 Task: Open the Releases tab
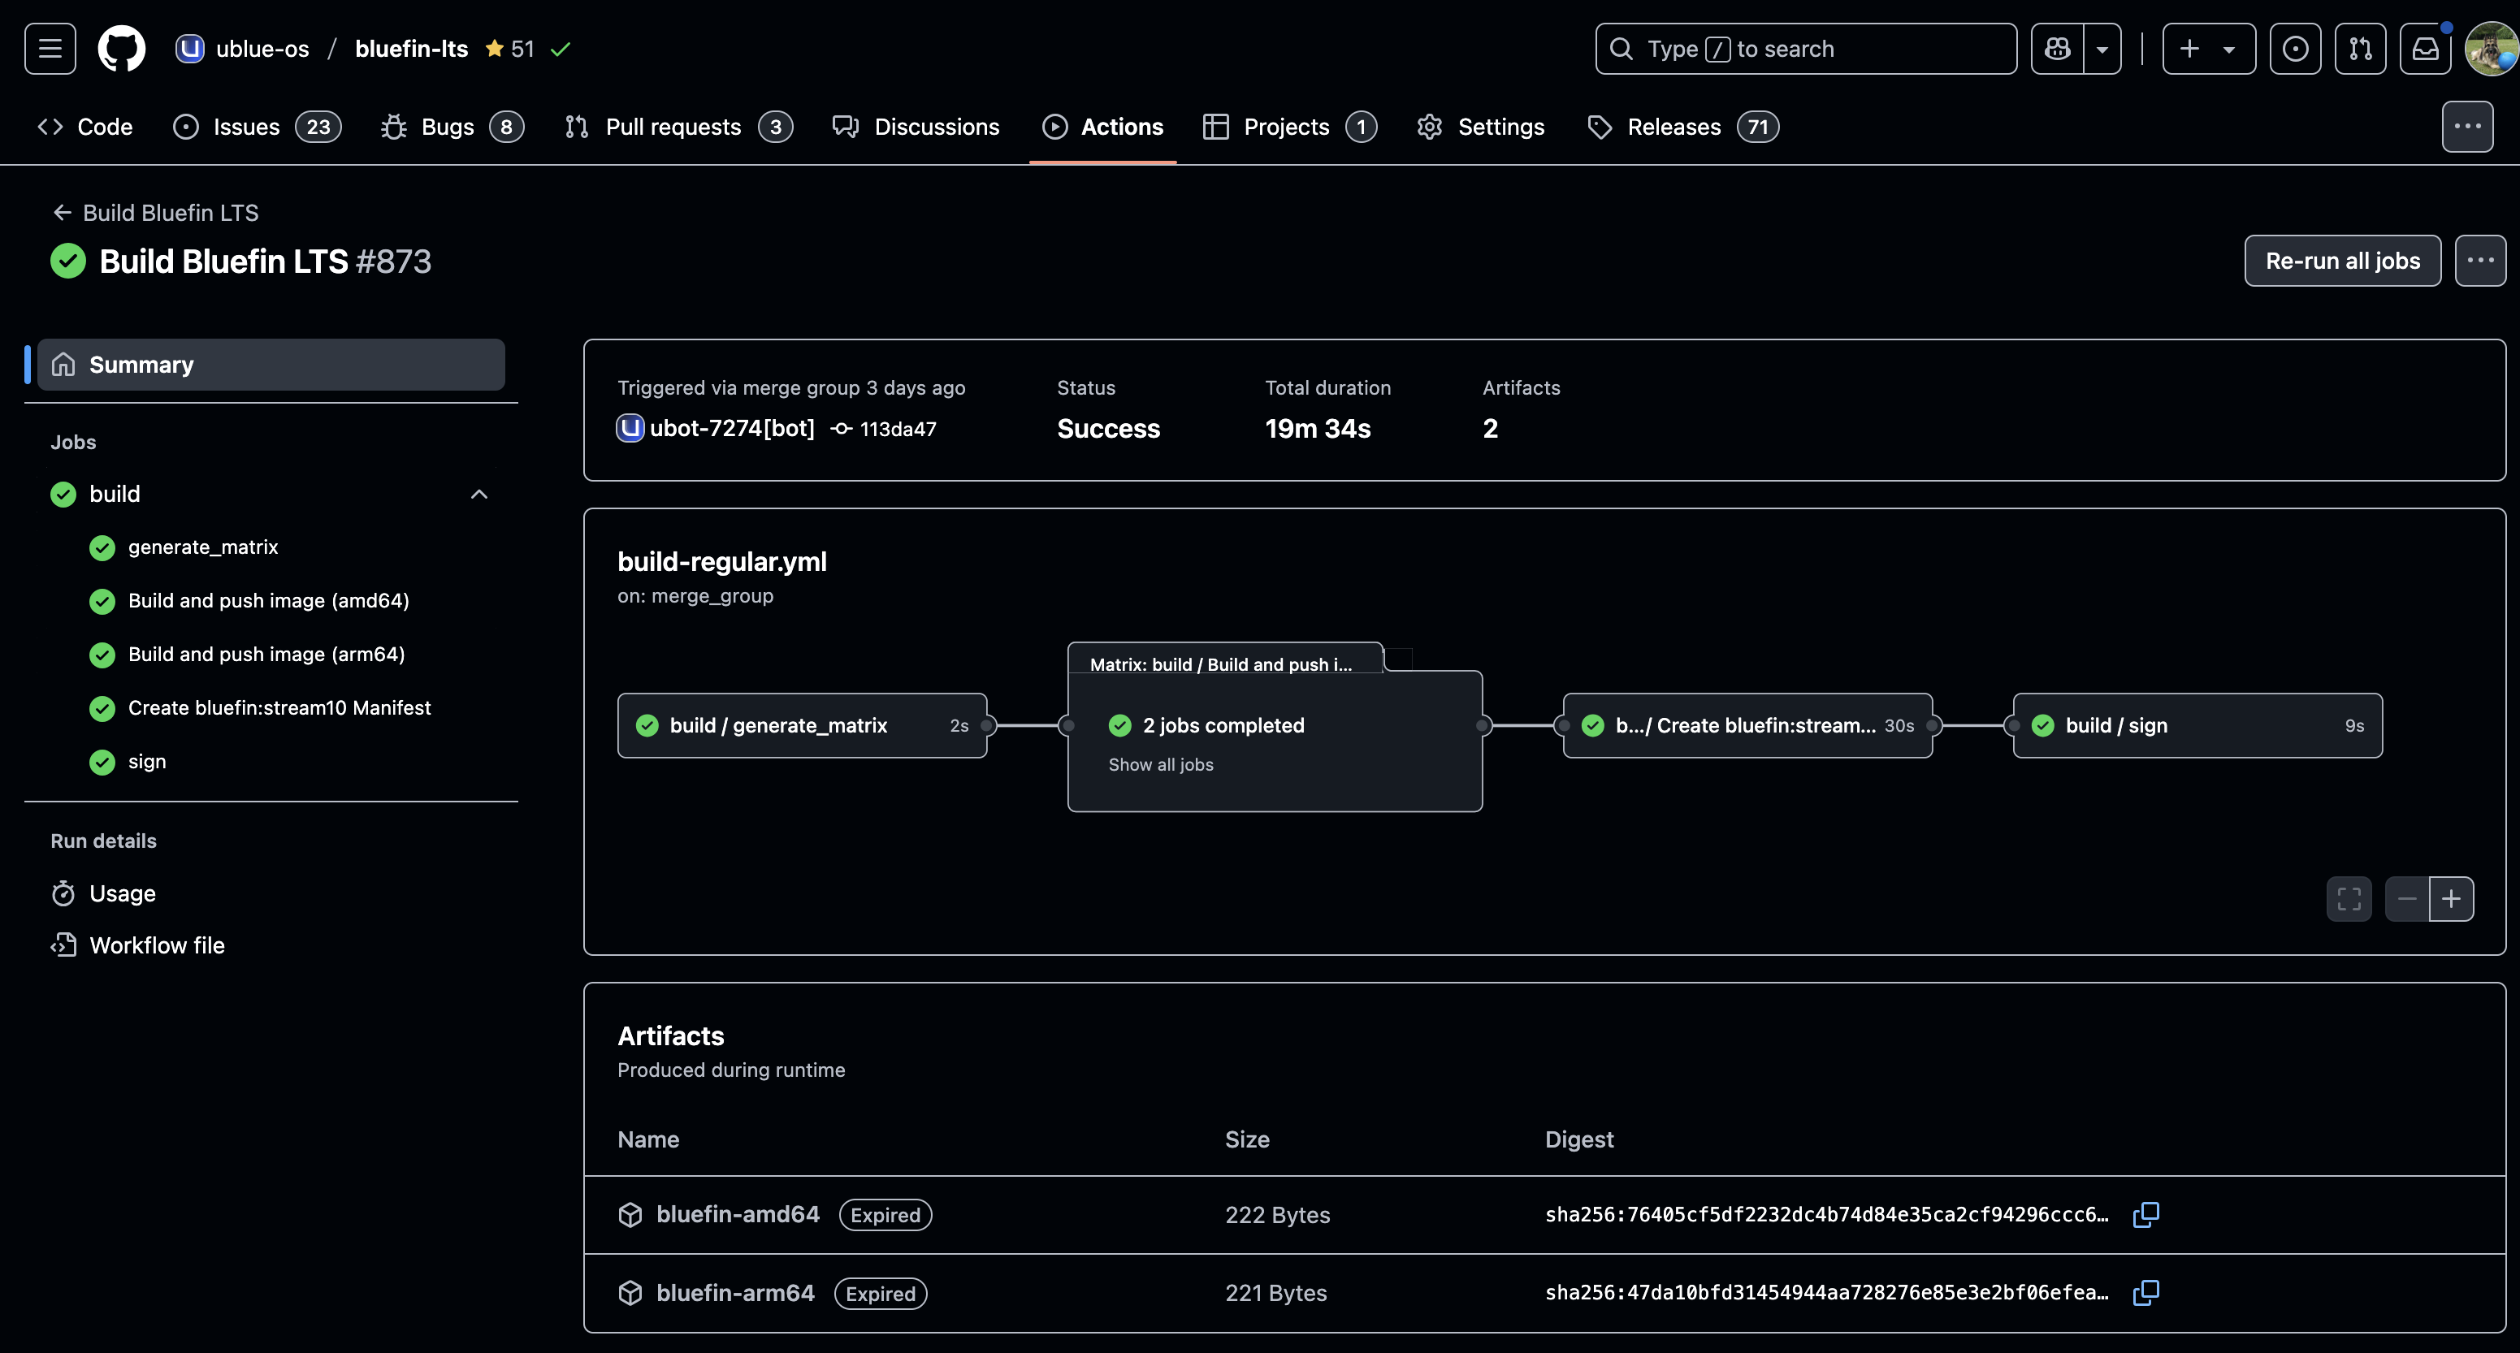[x=1673, y=128]
